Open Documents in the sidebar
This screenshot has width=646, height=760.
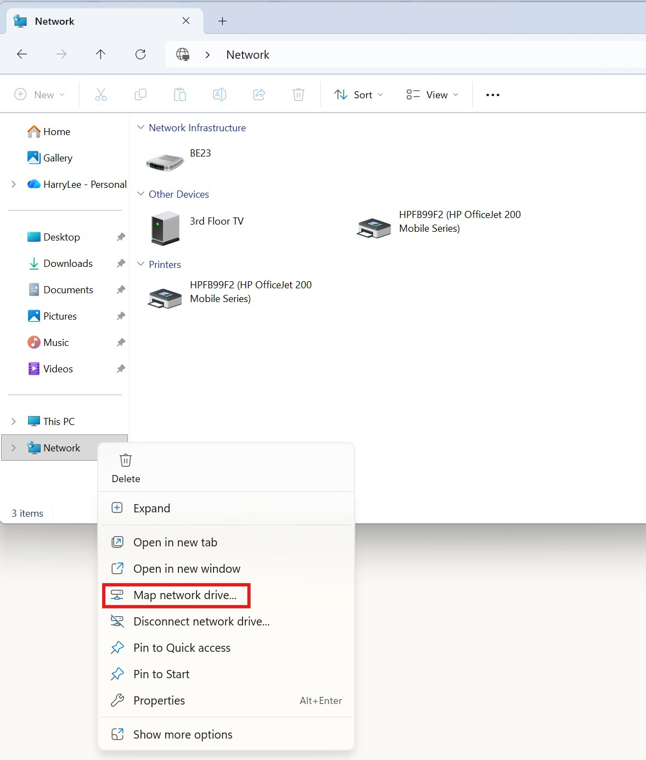click(60, 290)
